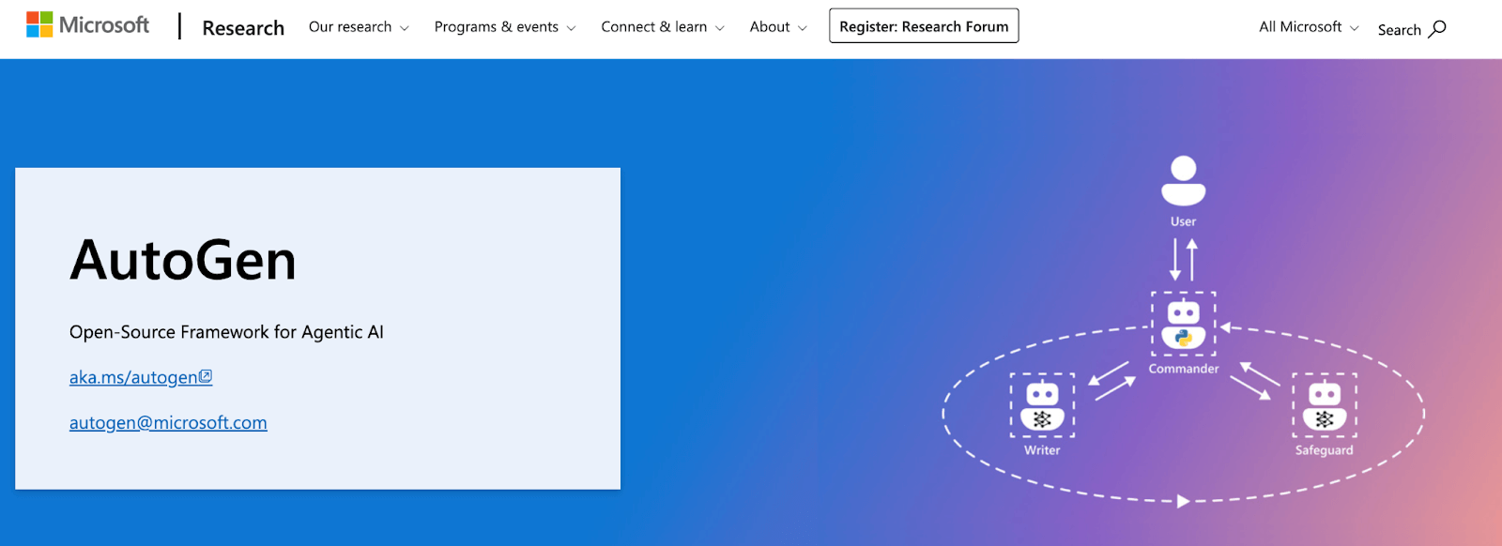
Task: Go to the Research home link
Action: (x=243, y=28)
